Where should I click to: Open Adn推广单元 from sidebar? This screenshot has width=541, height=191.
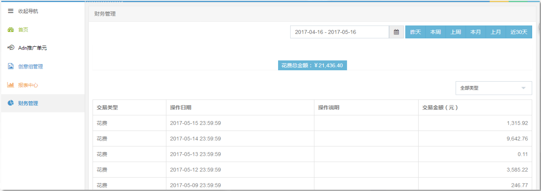point(32,48)
